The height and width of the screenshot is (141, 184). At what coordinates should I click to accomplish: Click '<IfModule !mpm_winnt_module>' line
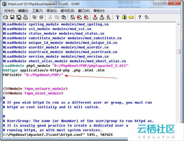(x=33, y=93)
